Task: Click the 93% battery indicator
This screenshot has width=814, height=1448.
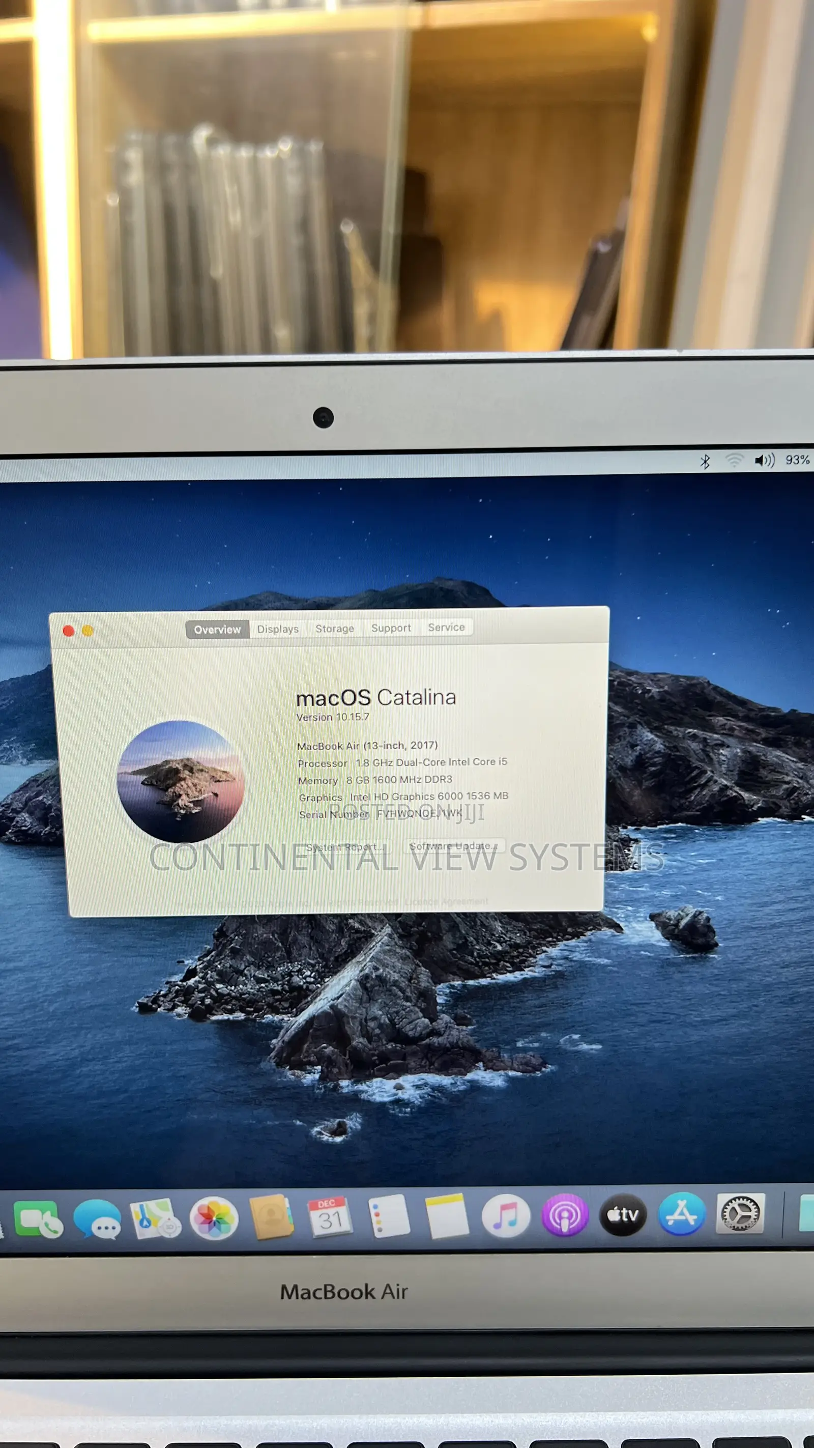Action: [797, 460]
